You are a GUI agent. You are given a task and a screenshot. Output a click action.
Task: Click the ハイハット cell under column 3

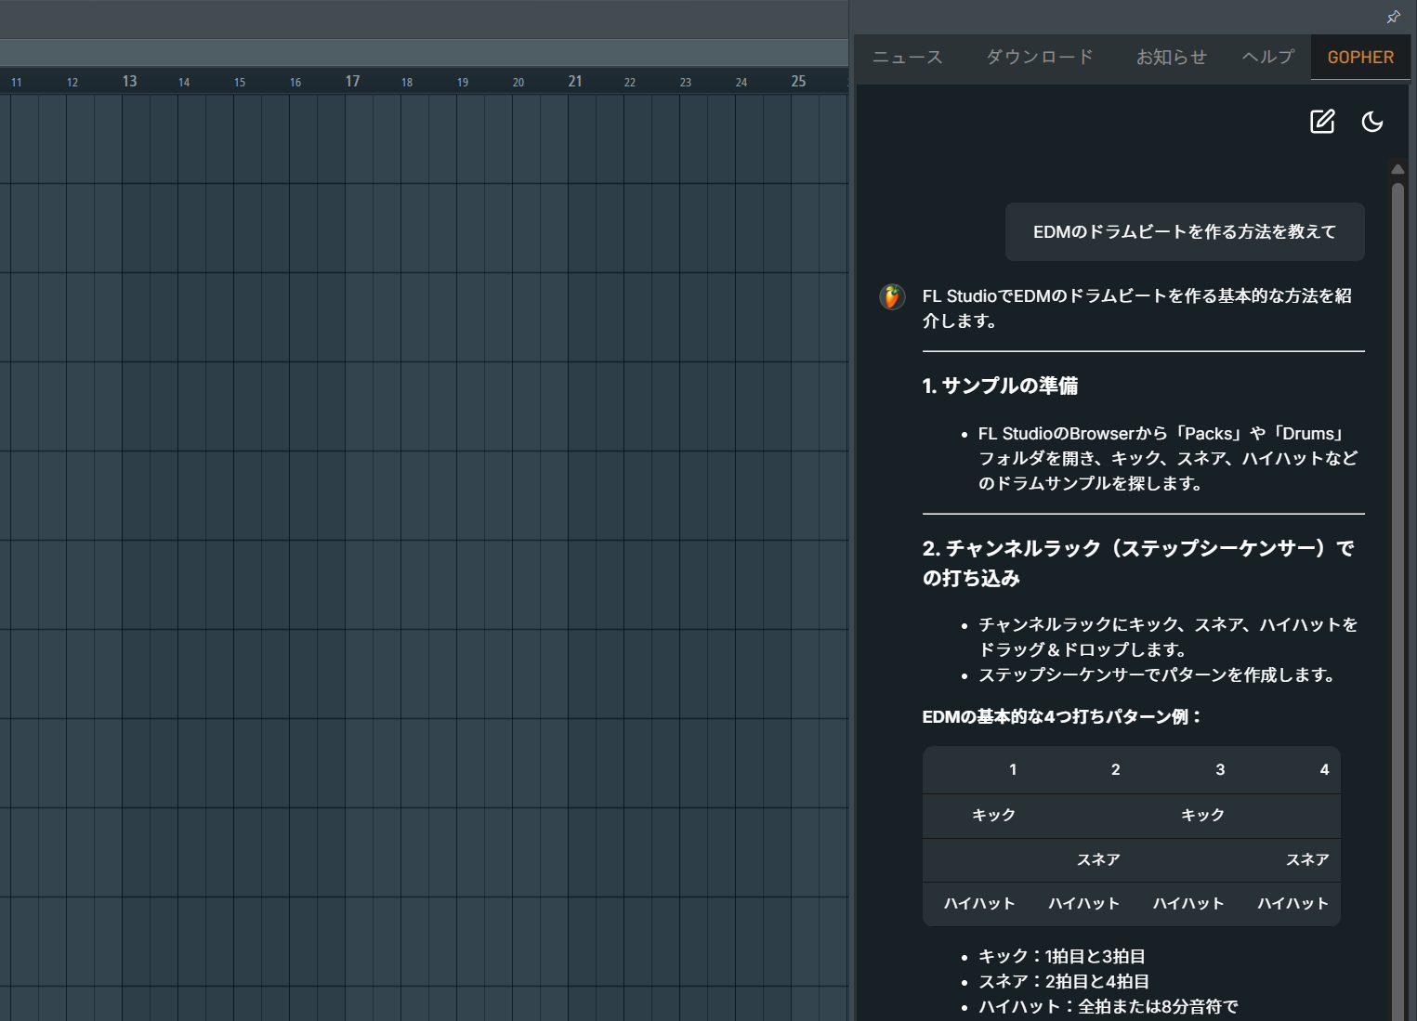point(1188,903)
